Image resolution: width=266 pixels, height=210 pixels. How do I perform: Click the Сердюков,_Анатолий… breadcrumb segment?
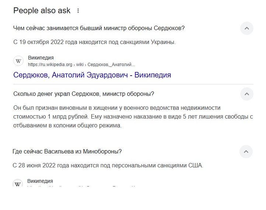coord(111,65)
